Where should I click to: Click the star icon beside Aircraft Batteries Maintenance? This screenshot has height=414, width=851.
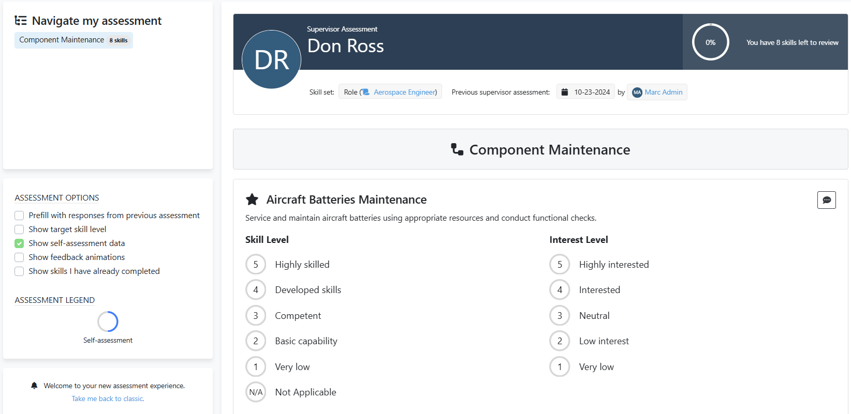(x=252, y=200)
